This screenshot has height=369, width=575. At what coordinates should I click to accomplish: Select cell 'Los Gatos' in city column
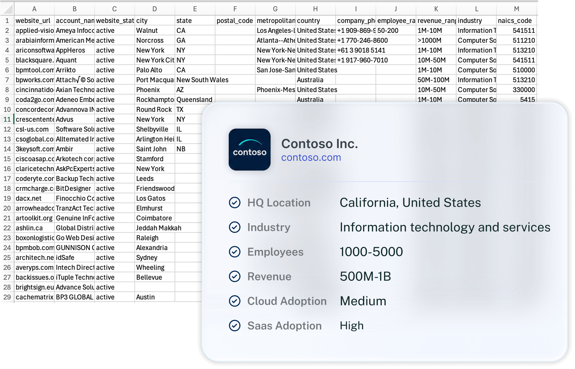155,198
